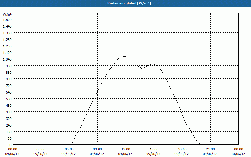Click the 720 y-axis value
This screenshot has width=251, height=157.
coord(9,86)
